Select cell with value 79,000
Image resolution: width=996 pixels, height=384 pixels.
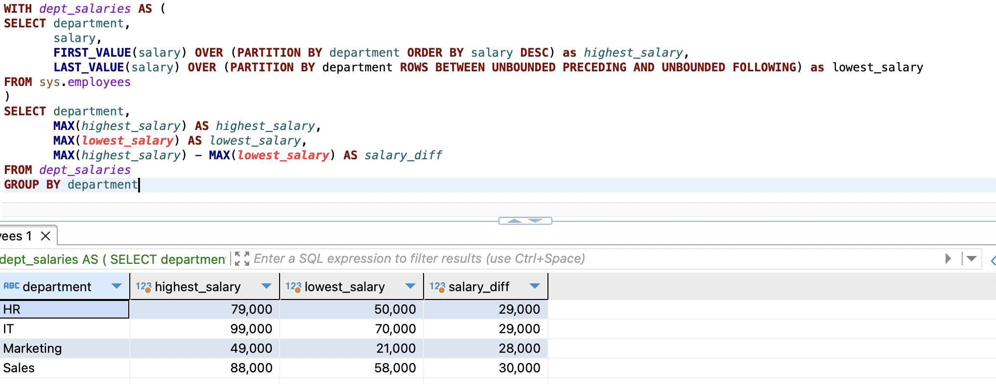click(x=205, y=309)
